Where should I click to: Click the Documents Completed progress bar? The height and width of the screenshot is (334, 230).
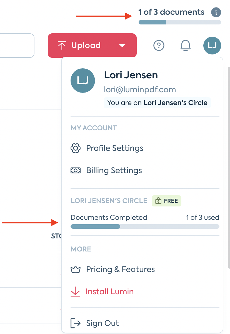pos(145,226)
